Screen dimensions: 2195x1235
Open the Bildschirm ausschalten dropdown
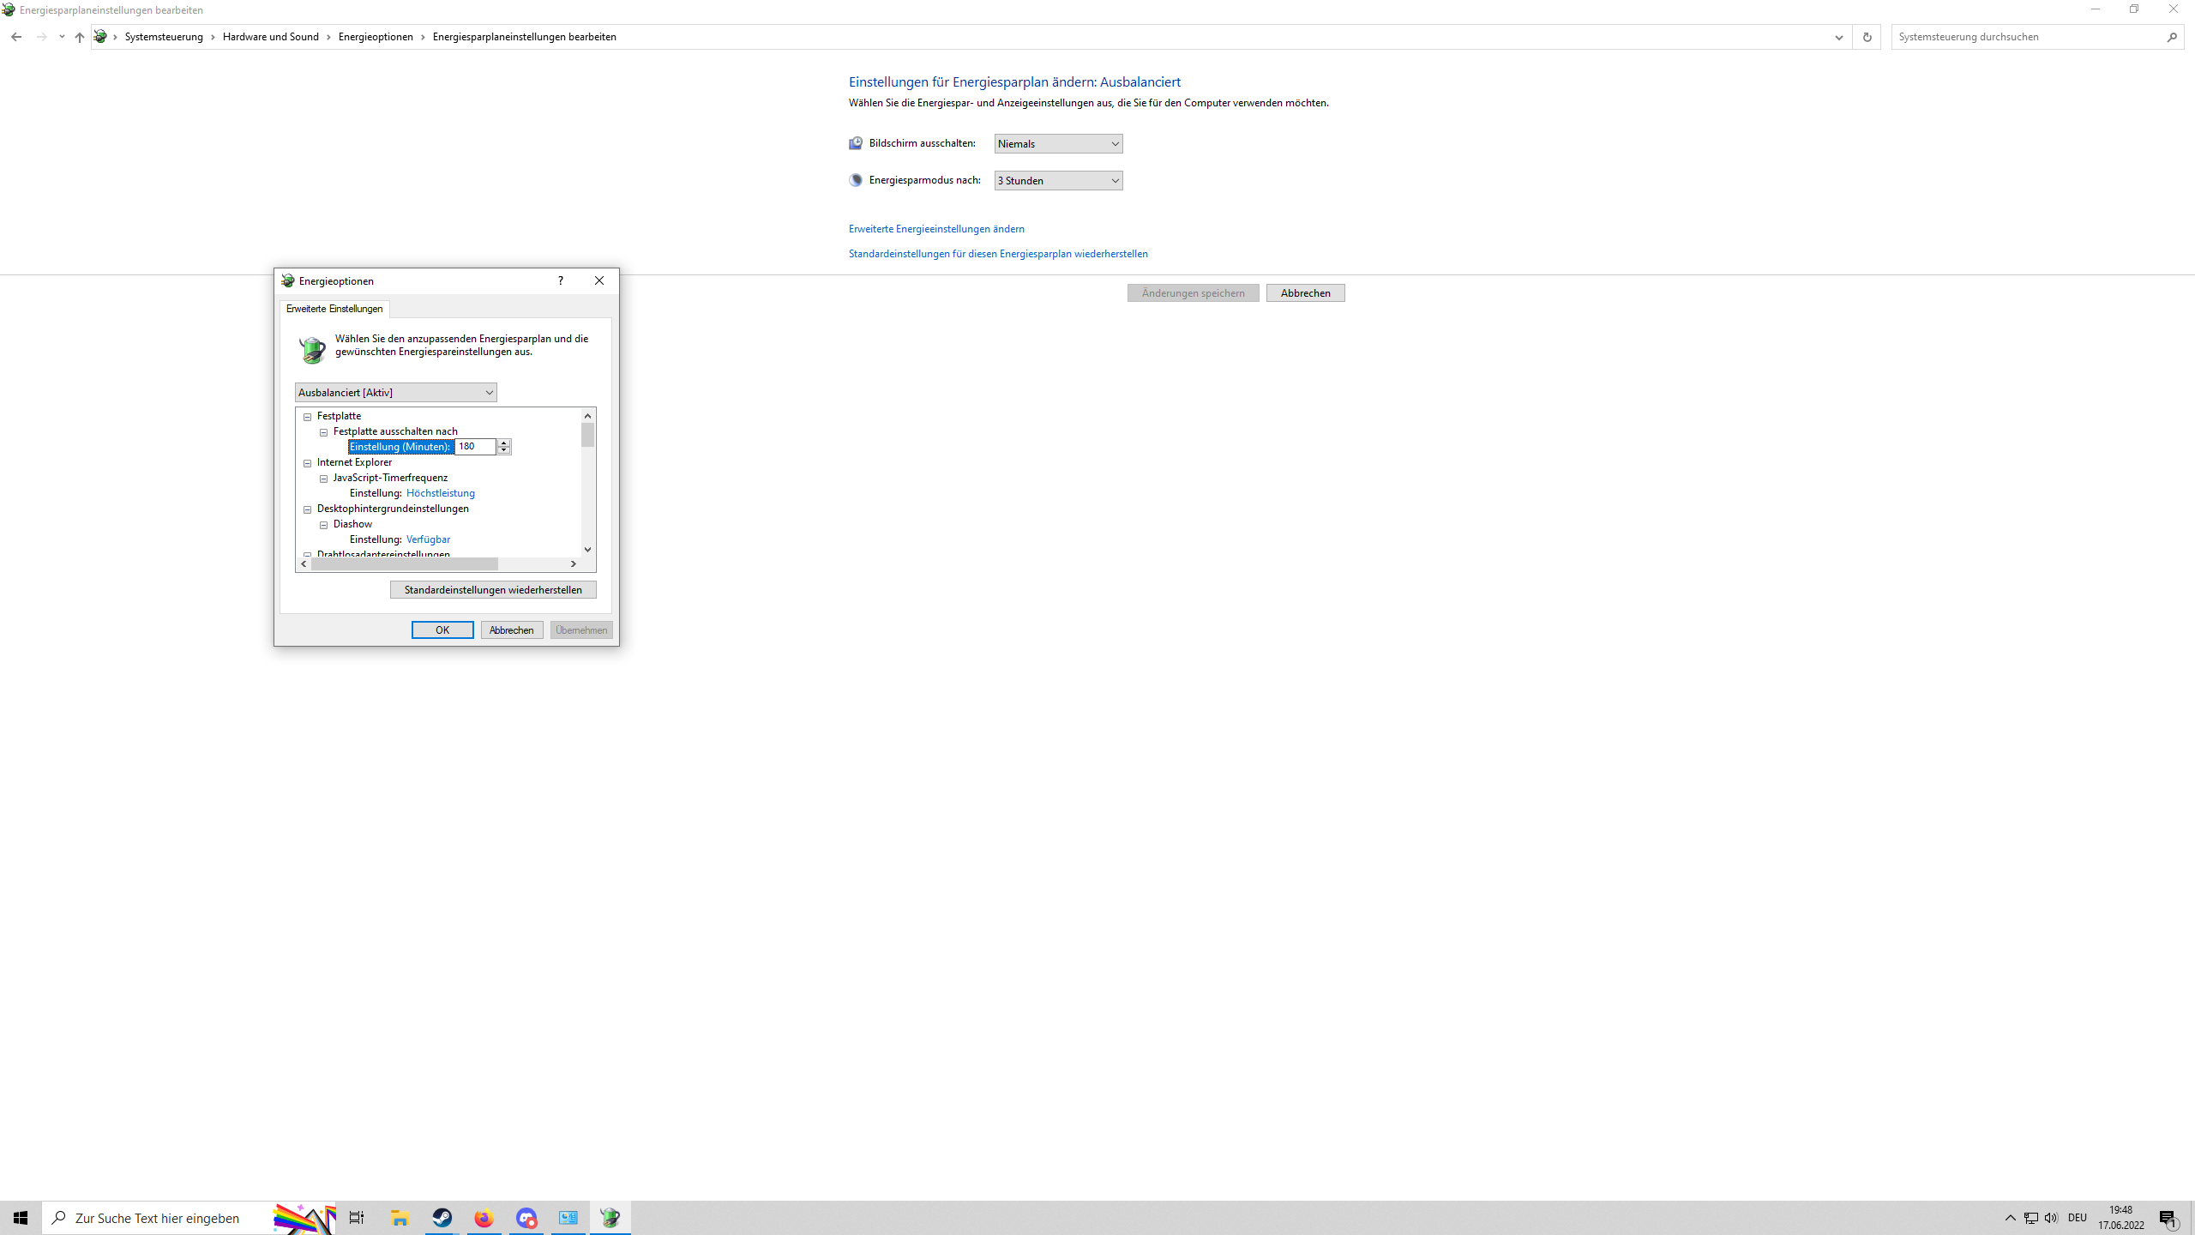(x=1058, y=144)
